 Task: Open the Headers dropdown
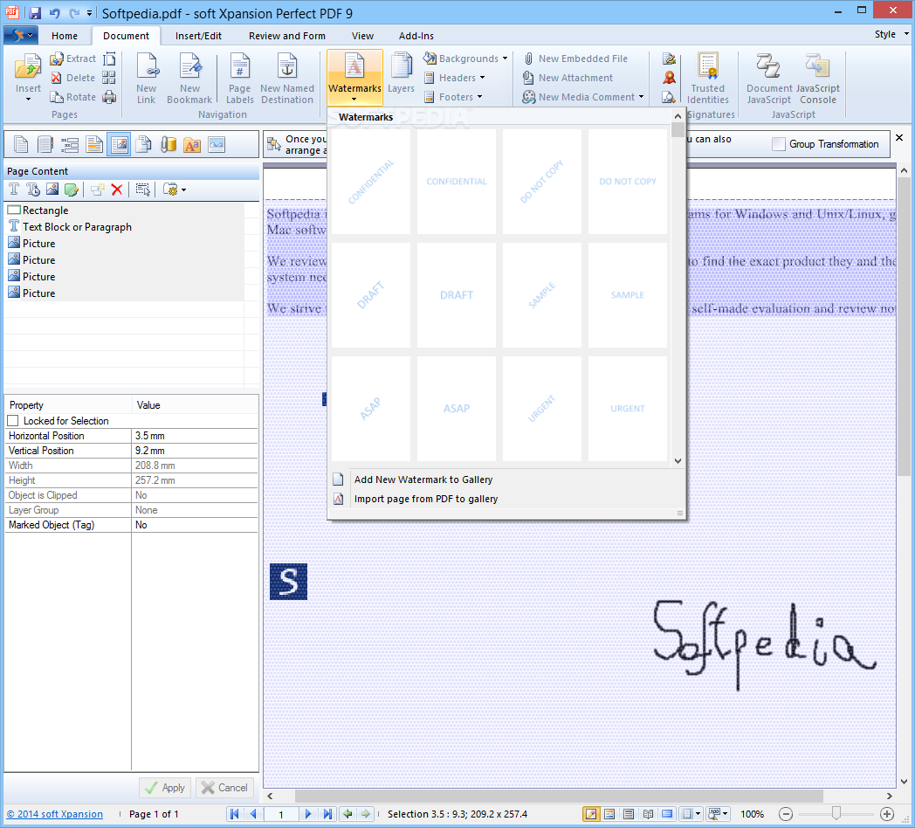pos(482,78)
